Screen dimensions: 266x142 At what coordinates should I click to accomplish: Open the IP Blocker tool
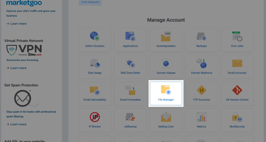click(x=95, y=120)
